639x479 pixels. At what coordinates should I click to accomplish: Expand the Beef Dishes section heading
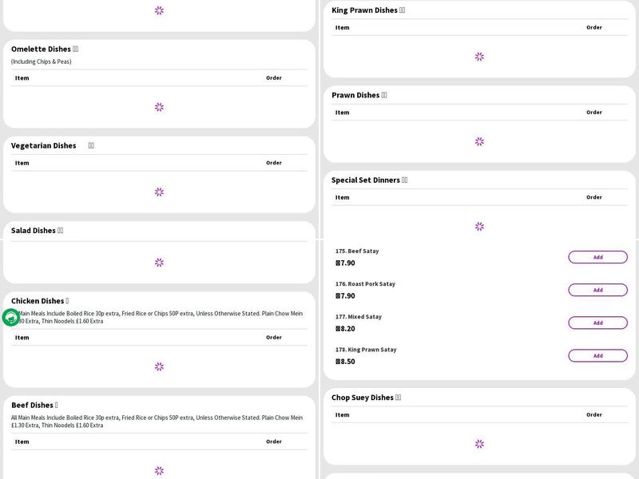pyautogui.click(x=32, y=406)
